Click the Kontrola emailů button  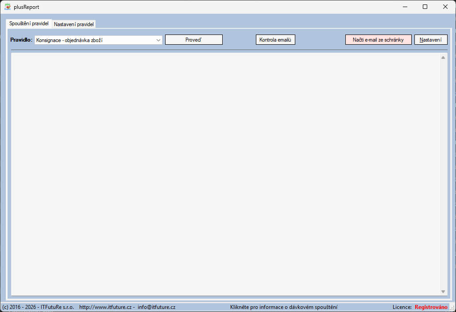coord(275,40)
